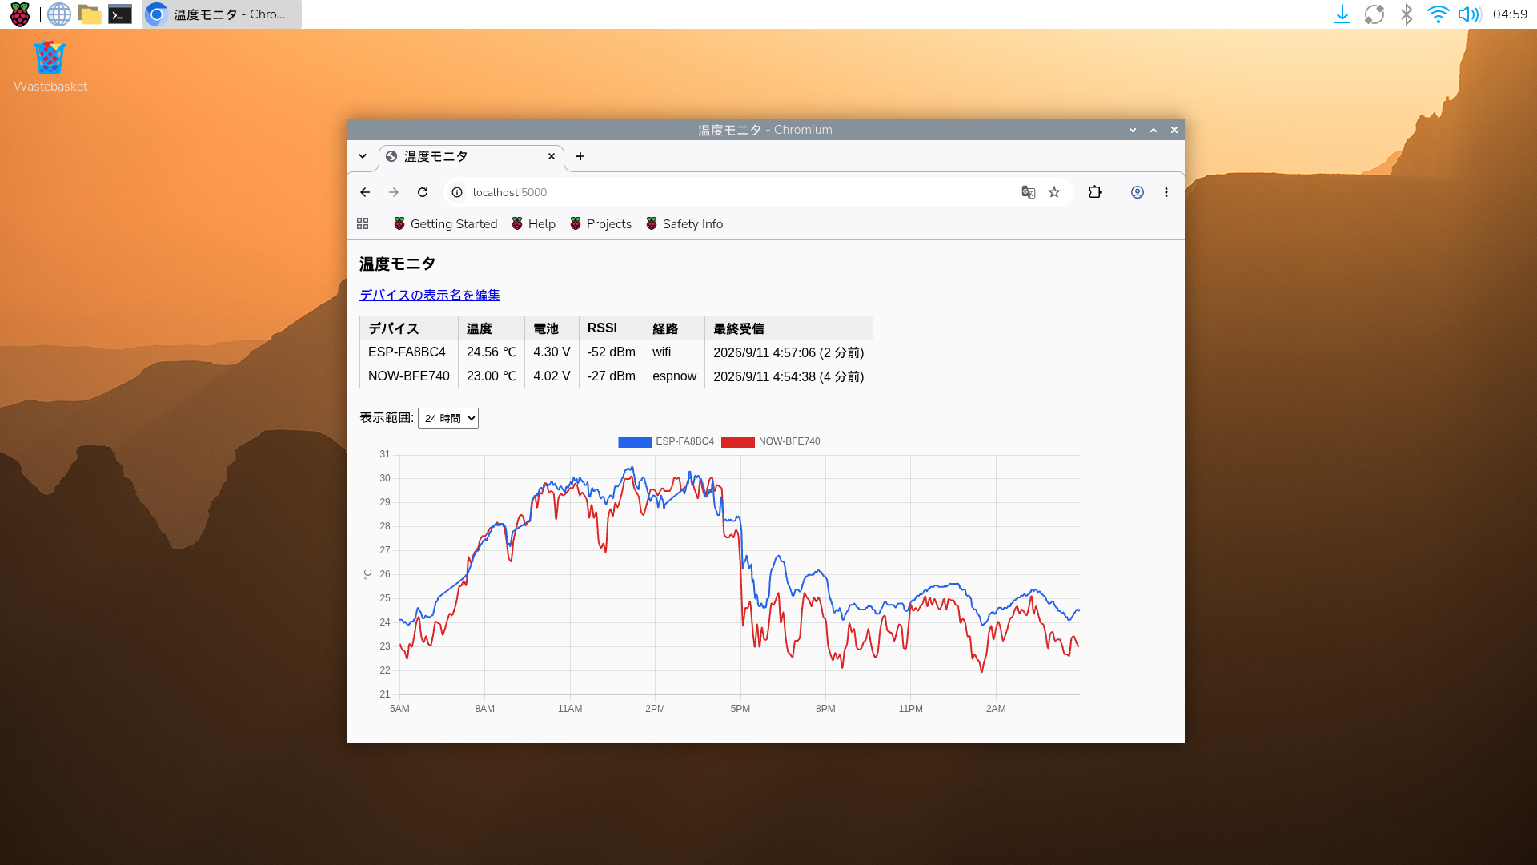Toggle NOW-BFE740 series in chart legend
The image size is (1537, 865).
click(x=771, y=441)
